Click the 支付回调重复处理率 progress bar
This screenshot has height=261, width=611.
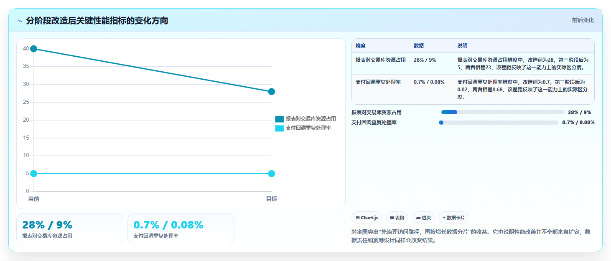pos(499,123)
